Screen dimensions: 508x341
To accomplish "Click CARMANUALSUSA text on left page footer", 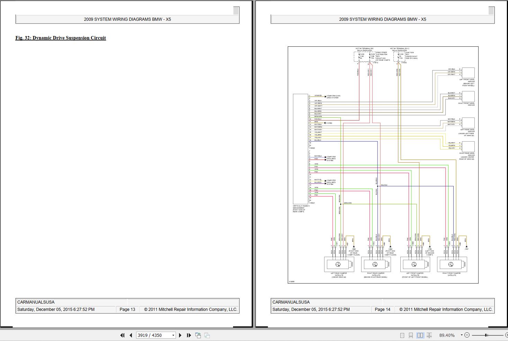I will [x=36, y=302].
